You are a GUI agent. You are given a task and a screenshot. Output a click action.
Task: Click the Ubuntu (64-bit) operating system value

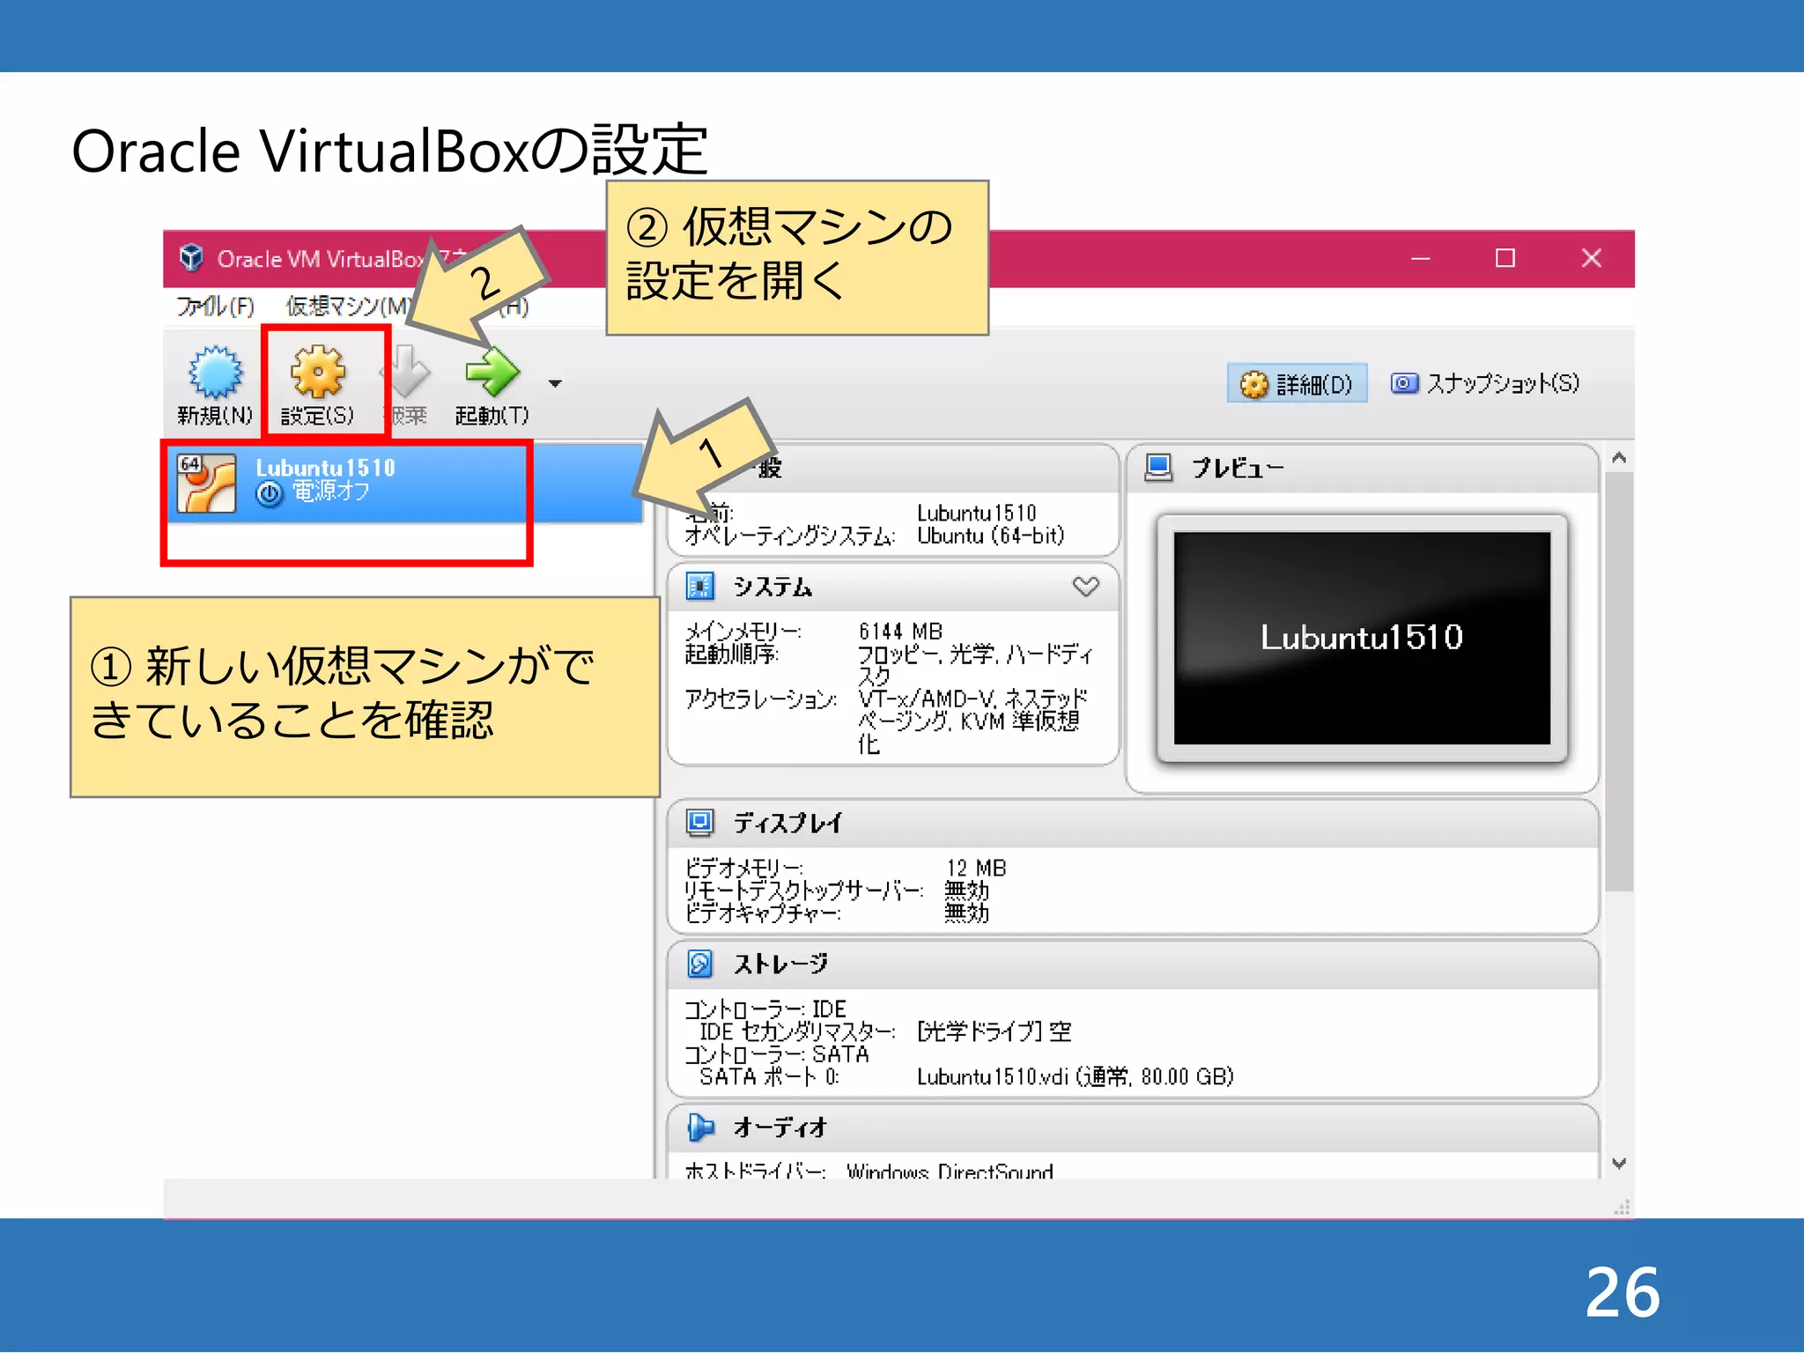coord(990,536)
